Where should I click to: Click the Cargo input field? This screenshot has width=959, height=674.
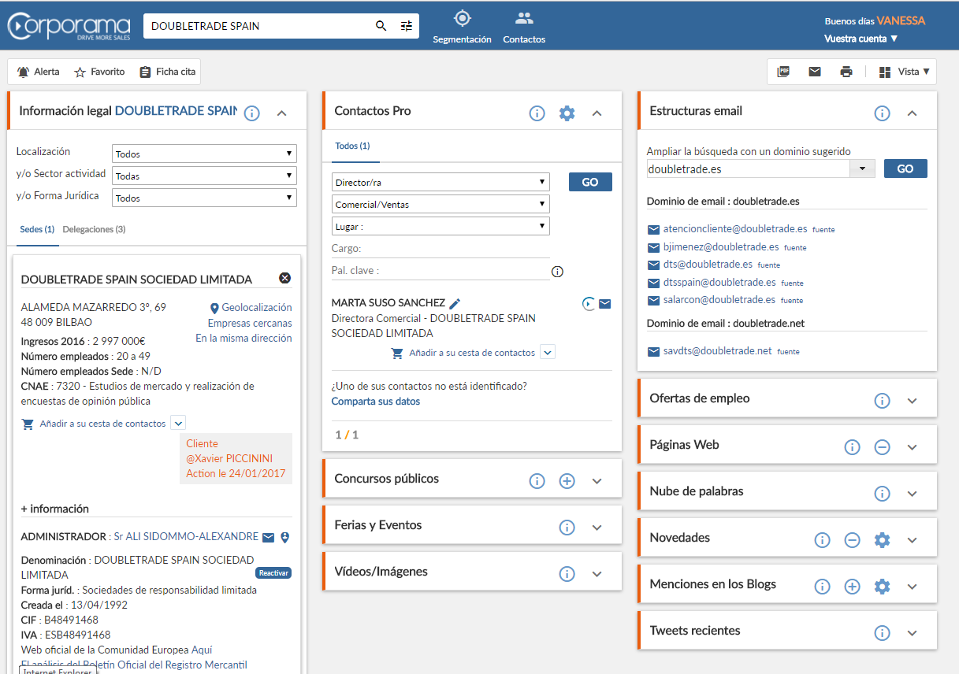[x=440, y=248]
